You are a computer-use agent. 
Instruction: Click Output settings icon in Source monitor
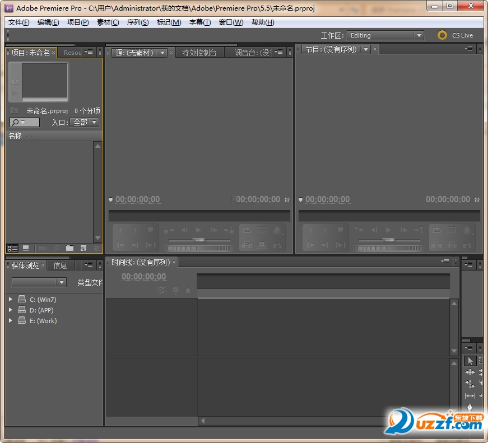click(x=277, y=231)
